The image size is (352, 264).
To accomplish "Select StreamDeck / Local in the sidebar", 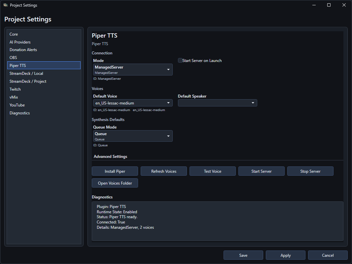I will pyautogui.click(x=44, y=73).
